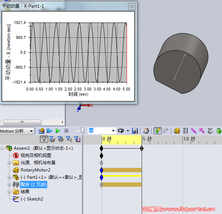Open the Animation Wizard
Screen dimensions: 222x214
coord(146,131)
